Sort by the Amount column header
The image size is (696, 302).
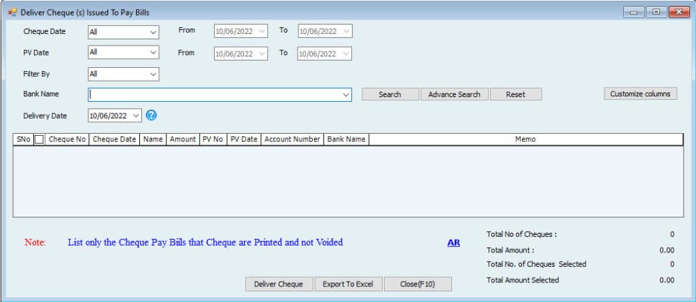pyautogui.click(x=183, y=139)
